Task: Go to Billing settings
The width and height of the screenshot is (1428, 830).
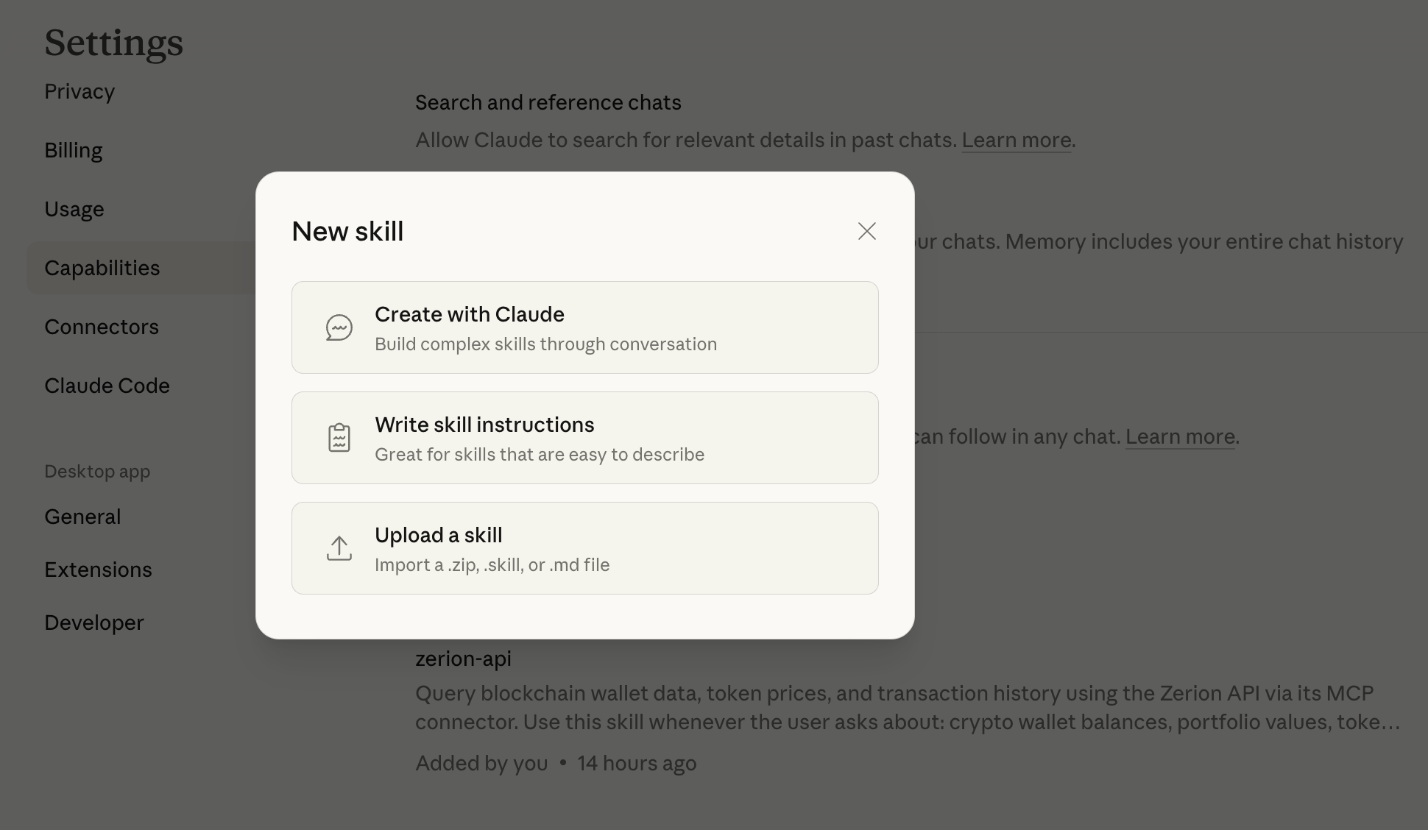Action: [x=74, y=151]
